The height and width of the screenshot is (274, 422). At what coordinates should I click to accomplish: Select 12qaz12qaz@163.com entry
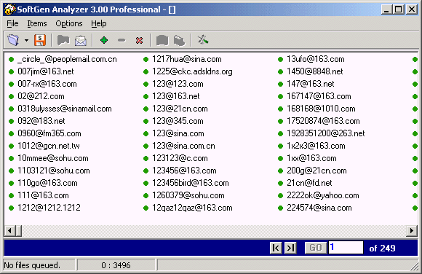click(192, 208)
